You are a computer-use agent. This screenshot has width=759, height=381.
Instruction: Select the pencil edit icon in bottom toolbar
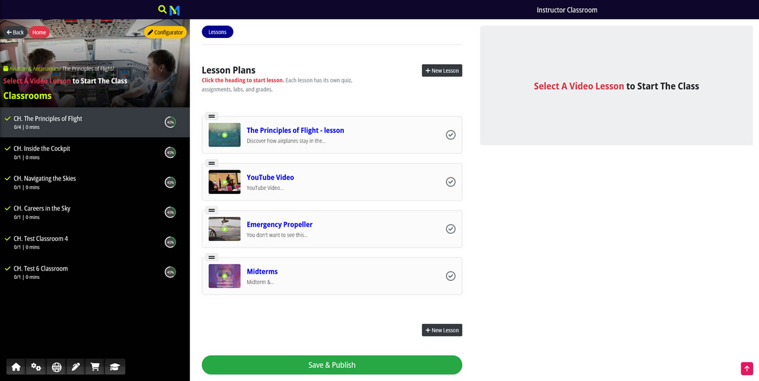click(x=76, y=367)
